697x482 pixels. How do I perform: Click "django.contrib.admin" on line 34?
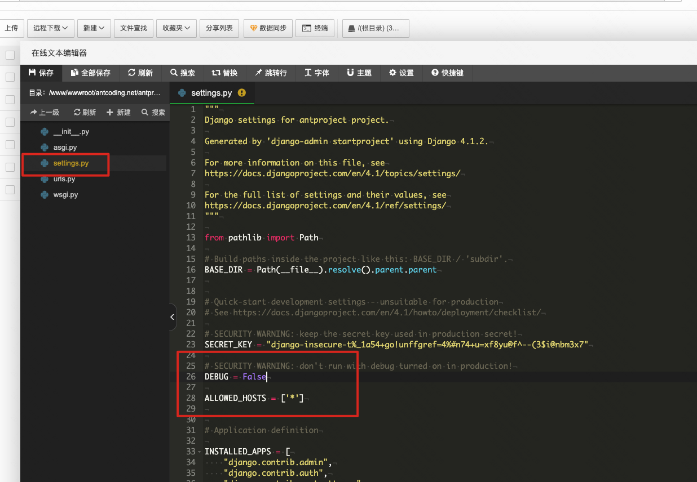pos(276,462)
